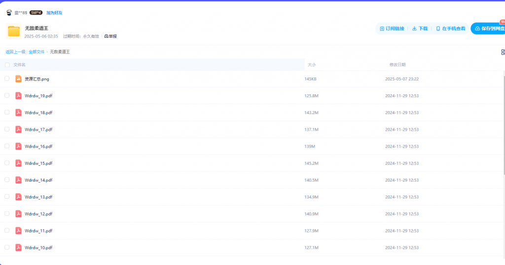Open file name Wdrdw_19.pdf
The width and height of the screenshot is (505, 265).
tap(38, 96)
